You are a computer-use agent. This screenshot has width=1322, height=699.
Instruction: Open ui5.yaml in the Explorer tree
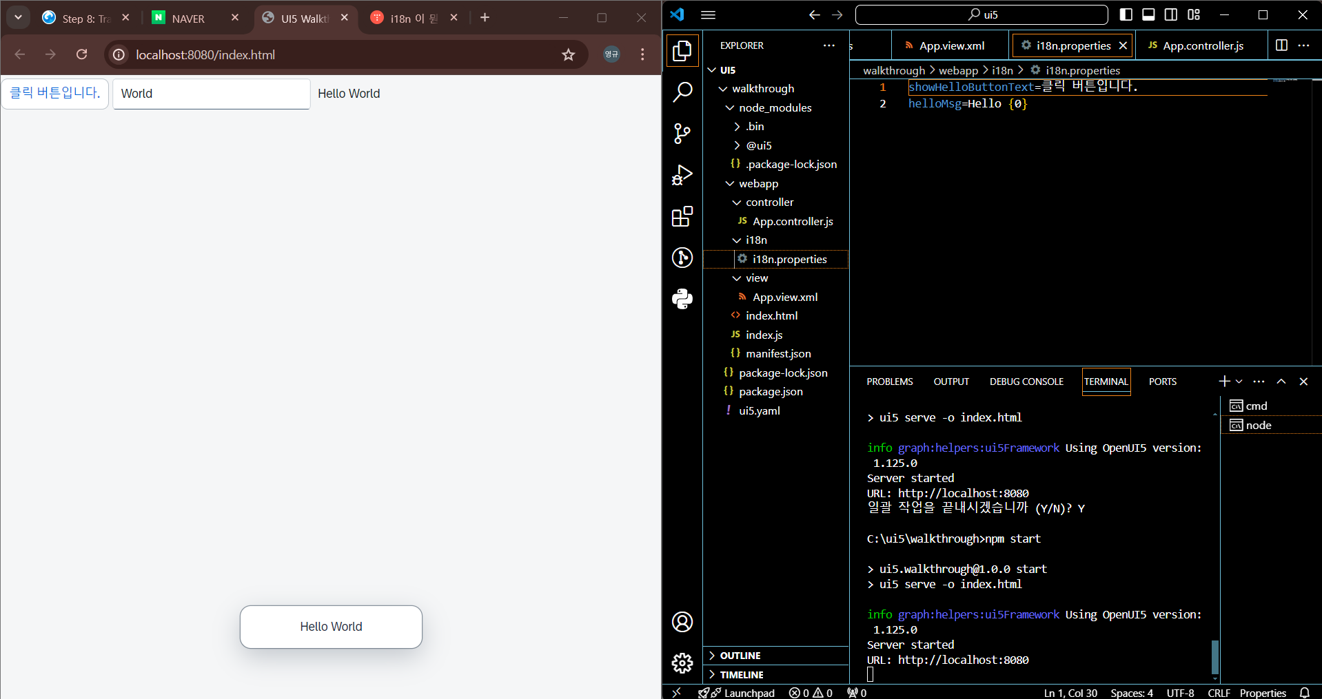[x=760, y=411]
